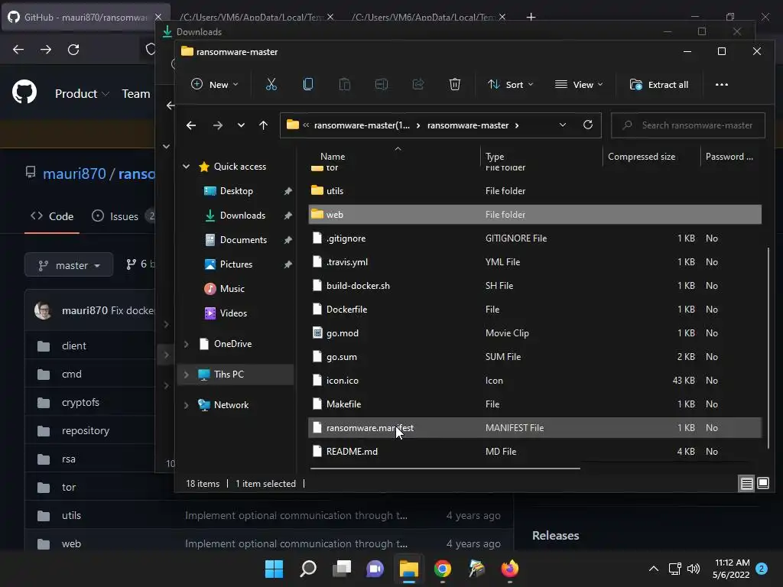Click the Cut scissors icon in Explorer toolbar
This screenshot has width=783, height=587.
point(271,84)
